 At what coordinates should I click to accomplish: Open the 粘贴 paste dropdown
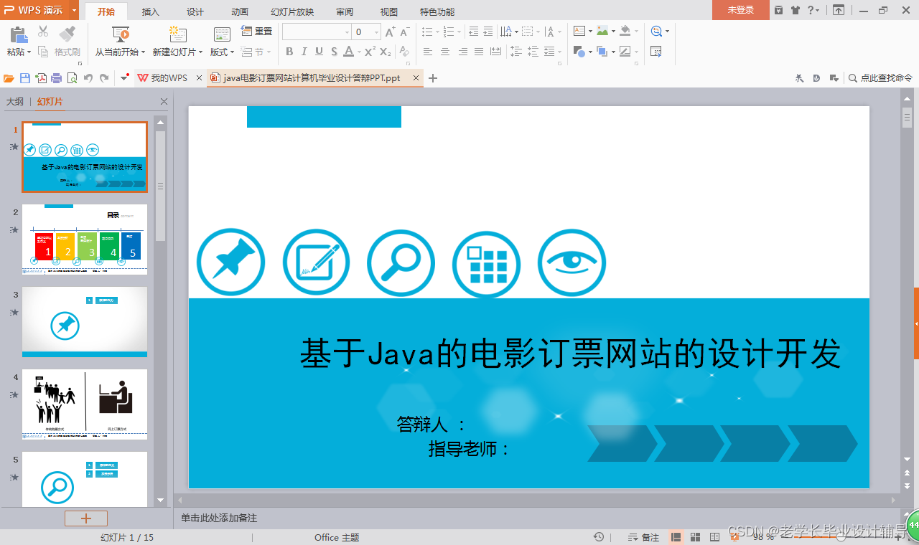tap(19, 52)
